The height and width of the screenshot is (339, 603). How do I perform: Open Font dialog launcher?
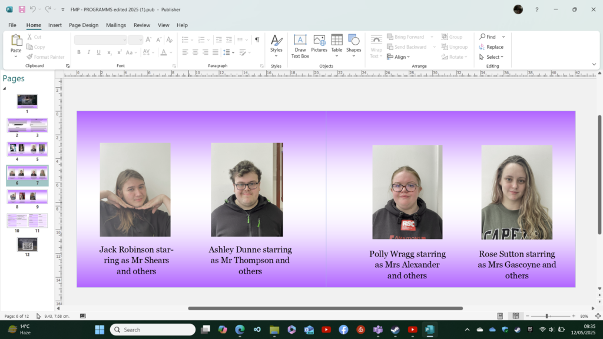[x=174, y=66]
